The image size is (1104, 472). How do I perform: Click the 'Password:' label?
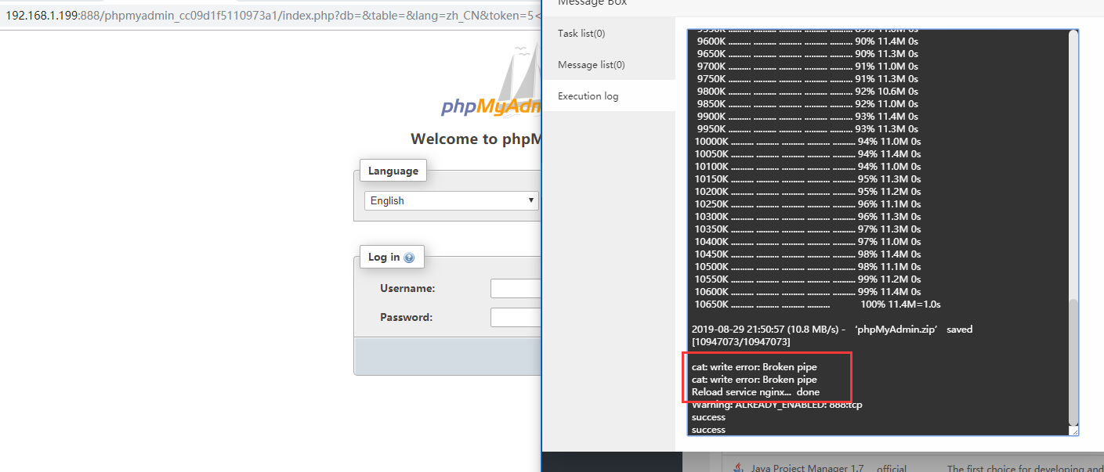click(x=406, y=318)
